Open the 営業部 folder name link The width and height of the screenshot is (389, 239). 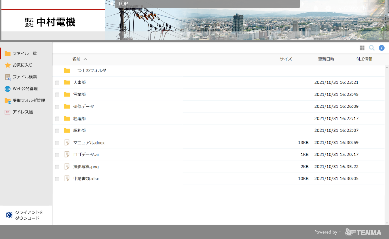pos(79,95)
